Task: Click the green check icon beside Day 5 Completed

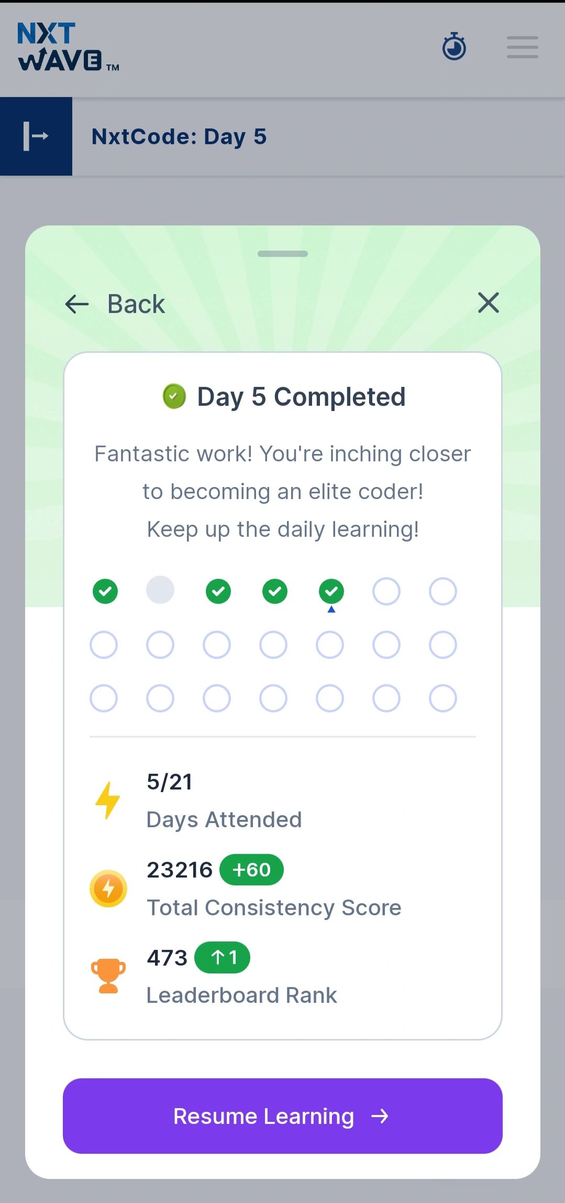Action: coord(174,396)
